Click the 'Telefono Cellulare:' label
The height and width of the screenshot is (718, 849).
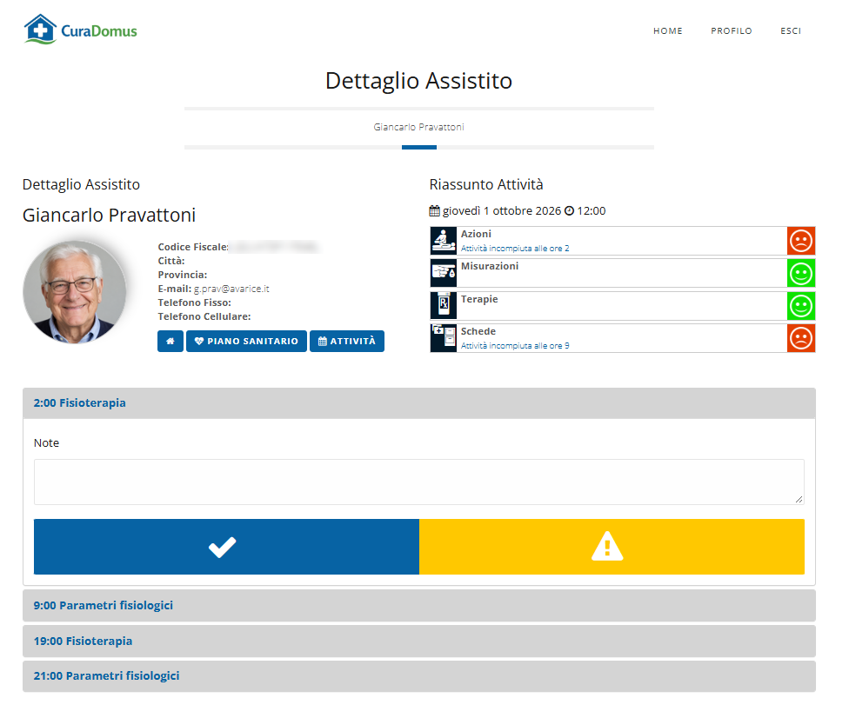(204, 316)
